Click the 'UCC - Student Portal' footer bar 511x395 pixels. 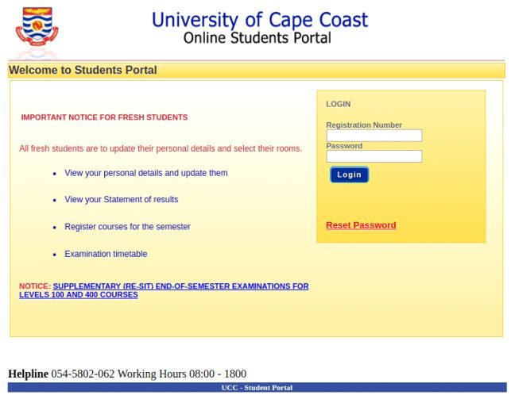pyautogui.click(x=257, y=388)
